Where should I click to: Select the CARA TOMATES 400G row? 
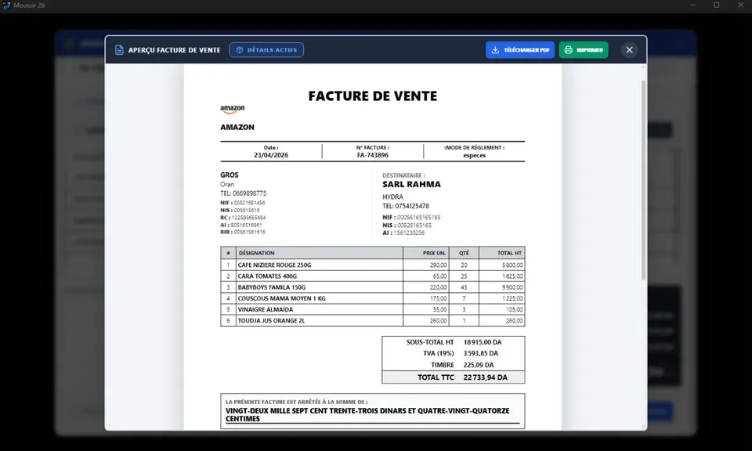[x=373, y=276]
